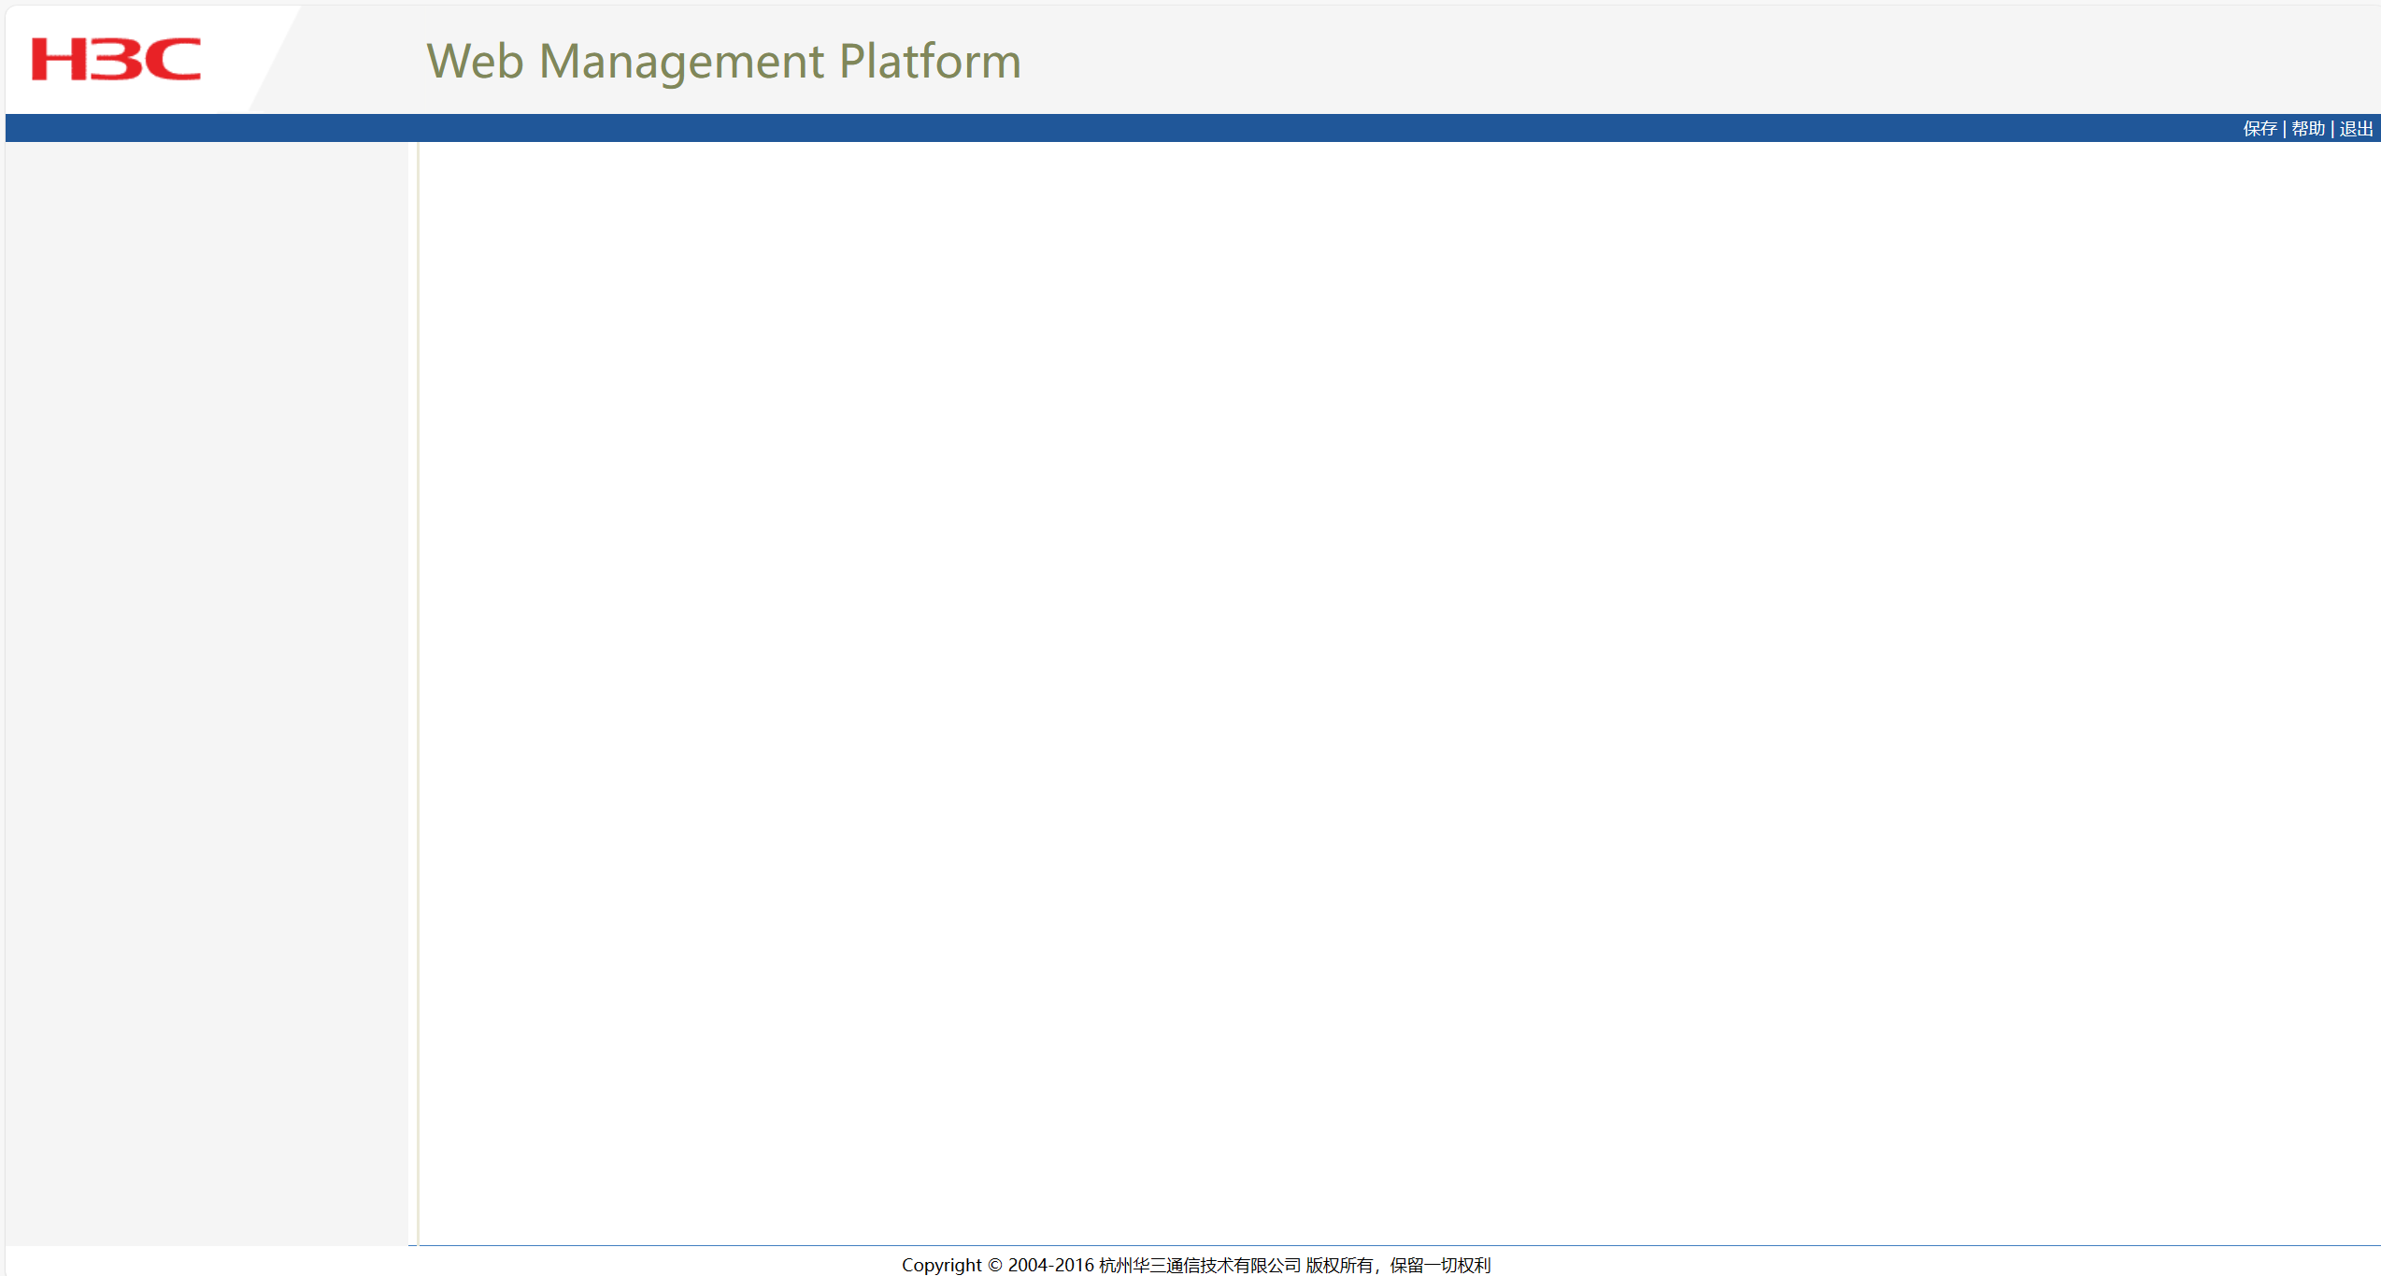Save configuration via the 保存 link
2381x1276 pixels.
coord(2260,129)
